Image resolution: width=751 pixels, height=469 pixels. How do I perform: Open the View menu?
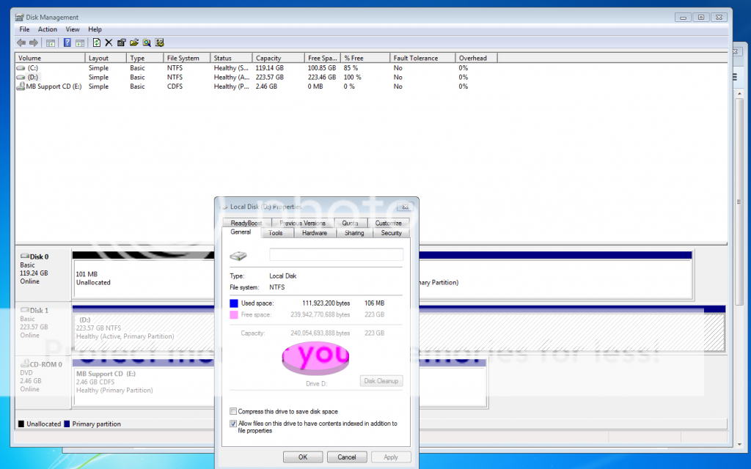[x=73, y=29]
